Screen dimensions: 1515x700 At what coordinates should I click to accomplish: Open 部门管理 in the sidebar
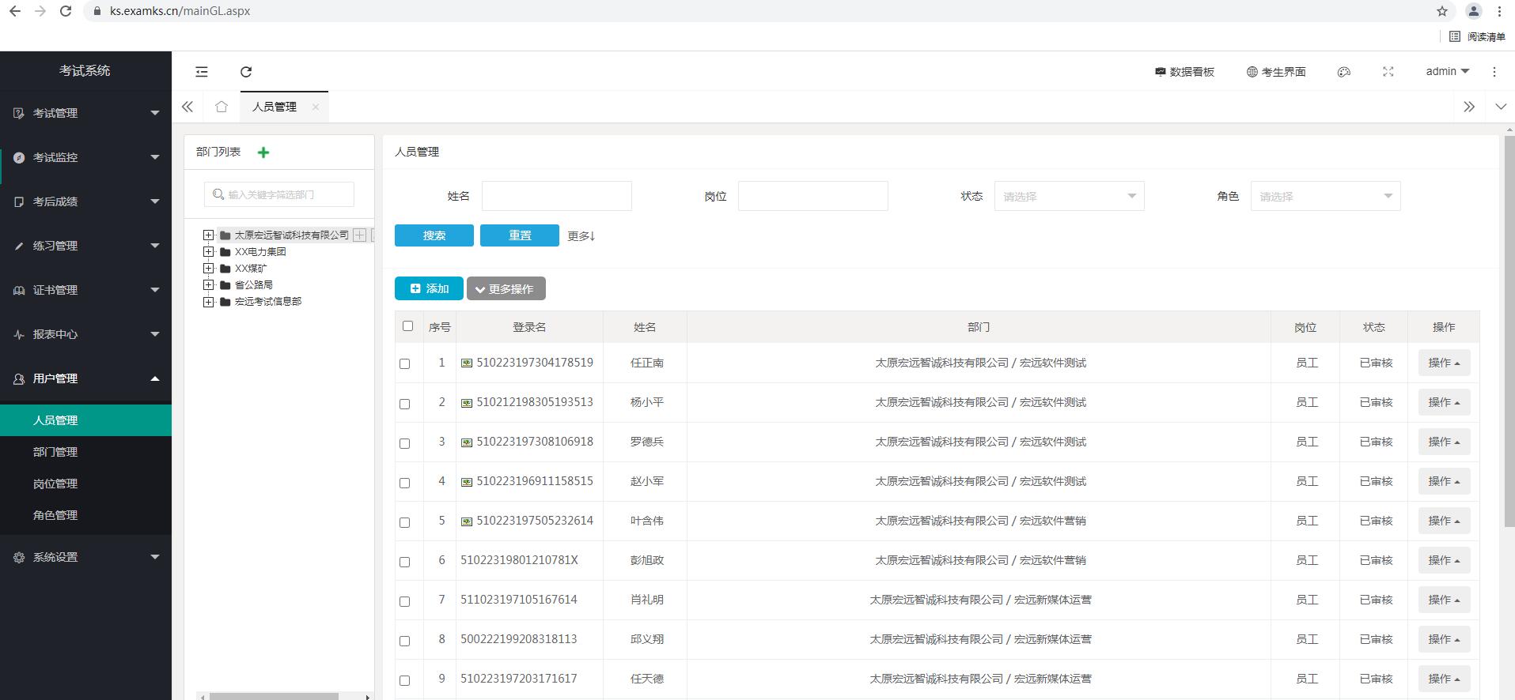tap(55, 452)
